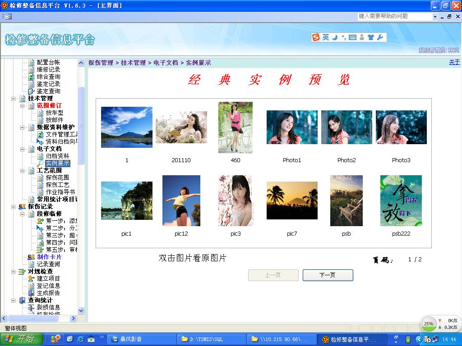The width and height of the screenshot is (462, 346).
Task: Select the psb222 thumbnail image
Action: click(401, 201)
